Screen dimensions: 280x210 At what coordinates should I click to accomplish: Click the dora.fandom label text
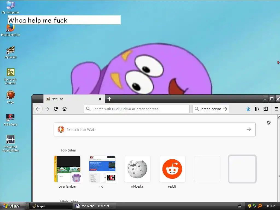(x=67, y=186)
